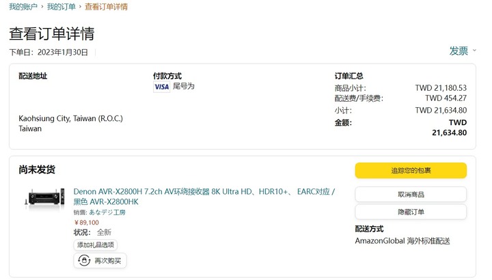Click the 再次购买 button
Viewport: 492px width, 280px height.
[100, 261]
